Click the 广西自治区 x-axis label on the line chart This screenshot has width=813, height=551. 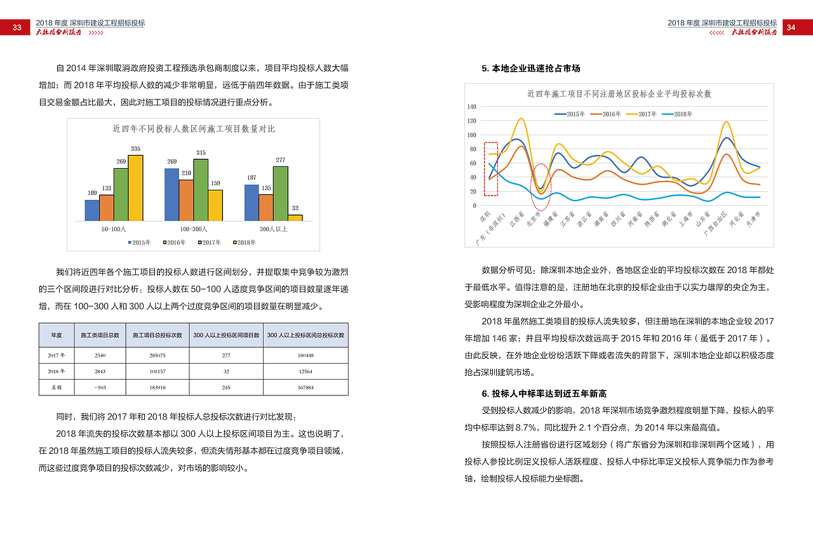click(x=715, y=225)
